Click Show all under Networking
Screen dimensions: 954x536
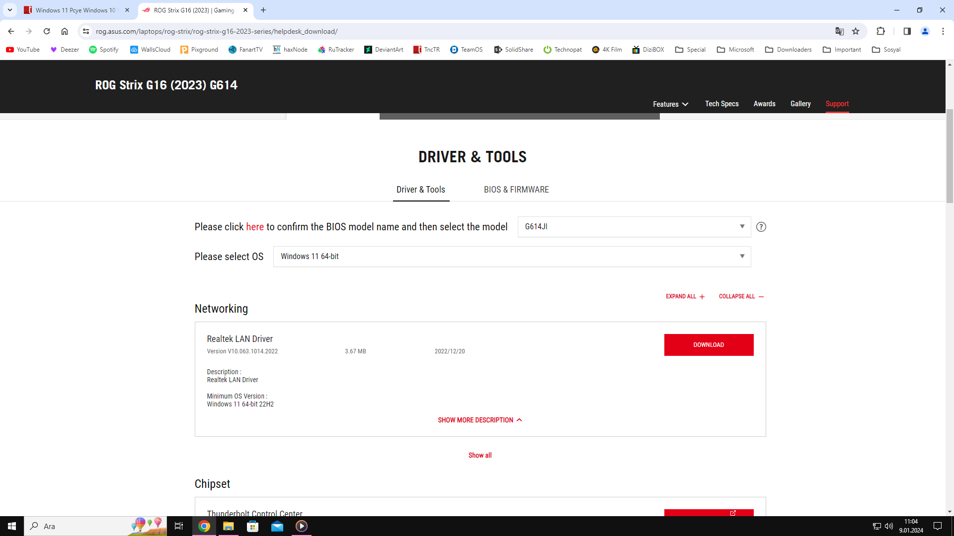(x=480, y=455)
